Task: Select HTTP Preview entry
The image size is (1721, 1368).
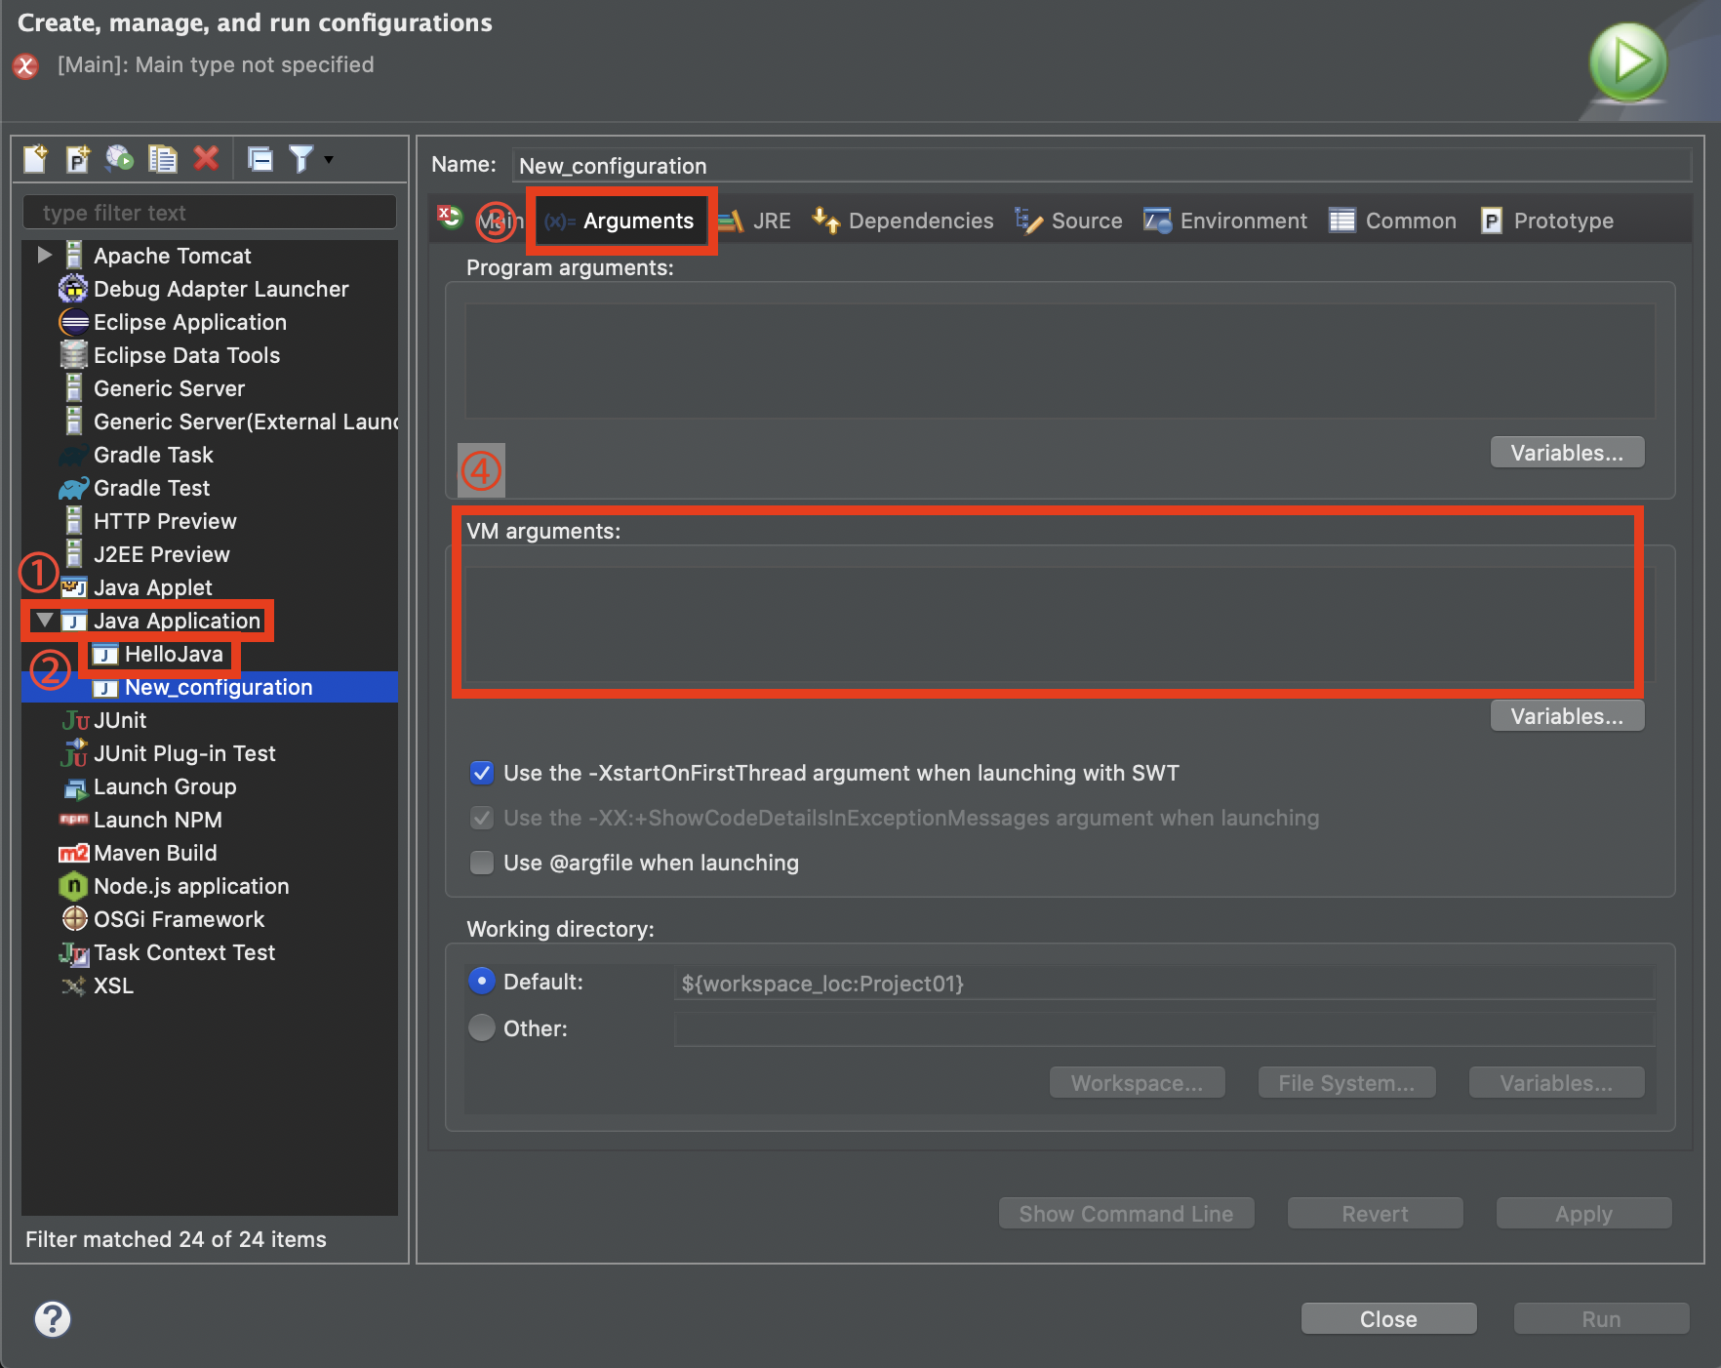Action: pos(165,521)
